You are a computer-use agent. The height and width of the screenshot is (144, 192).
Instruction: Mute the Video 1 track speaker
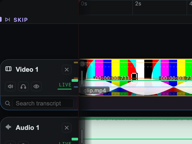point(10,86)
